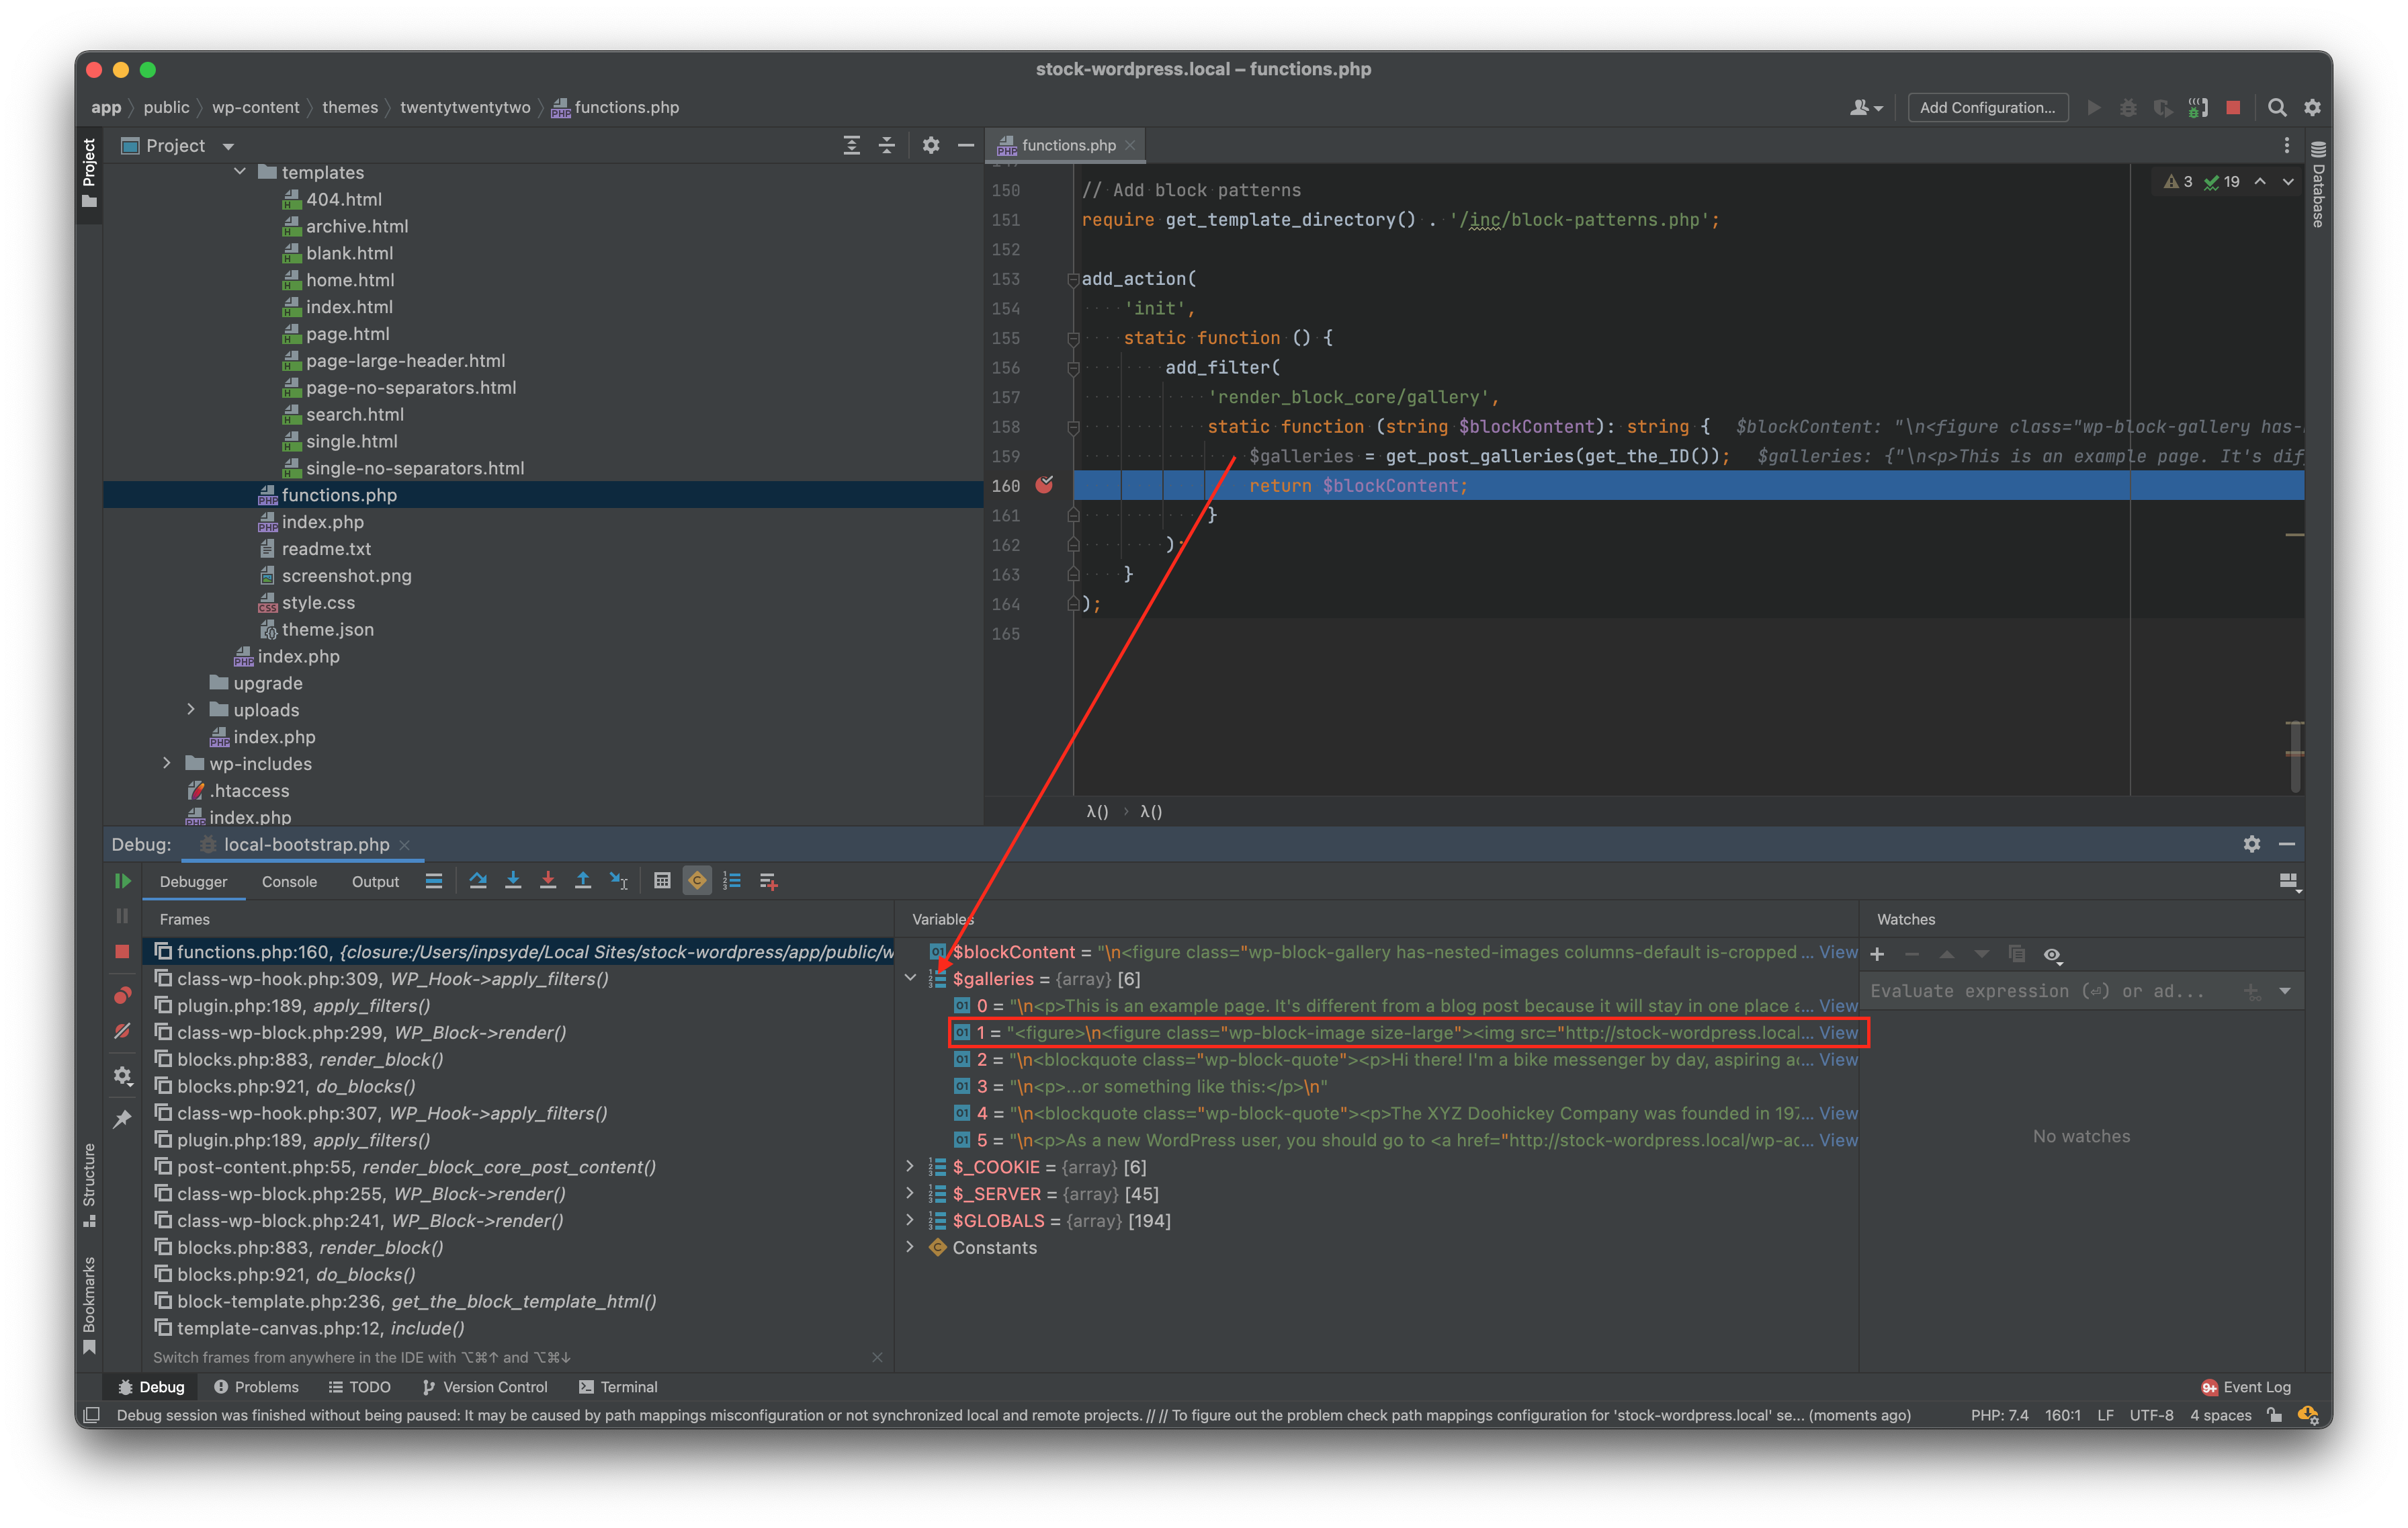Expand the $_SERVER array variable
Image resolution: width=2408 pixels, height=1528 pixels.
coord(910,1193)
